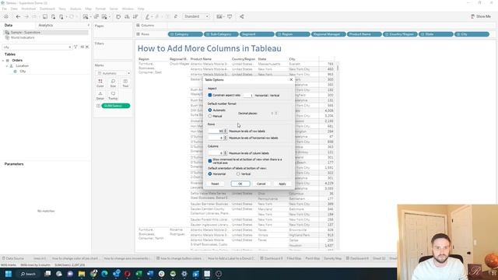498x280 pixels.
Task: Click the Undo back arrow in toolbar
Action: [x=18, y=16]
